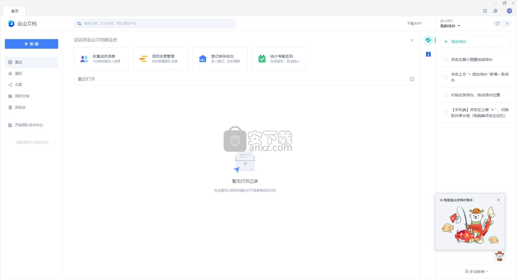Click 开启团队协作办公 link
The image size is (517, 279).
point(29,125)
